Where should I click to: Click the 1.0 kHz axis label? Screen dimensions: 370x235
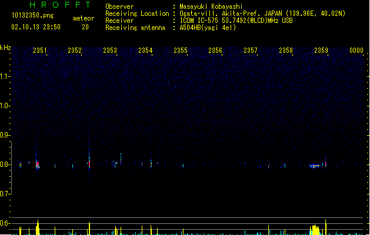point(5,106)
